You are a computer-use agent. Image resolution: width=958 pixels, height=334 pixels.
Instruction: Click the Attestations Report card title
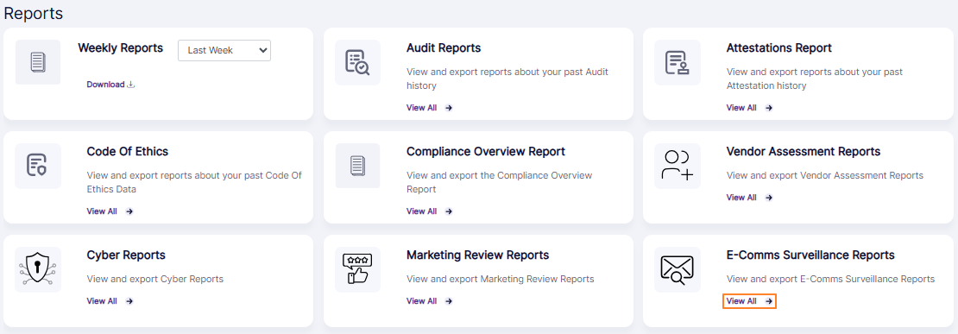[779, 48]
